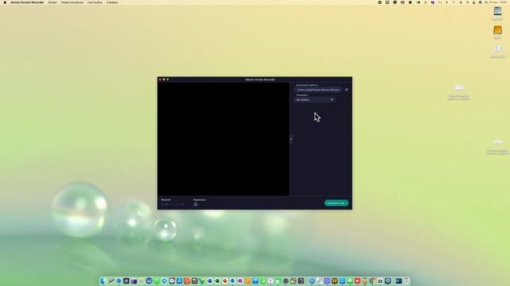Open the file type dropdown in the right panel

[315, 100]
